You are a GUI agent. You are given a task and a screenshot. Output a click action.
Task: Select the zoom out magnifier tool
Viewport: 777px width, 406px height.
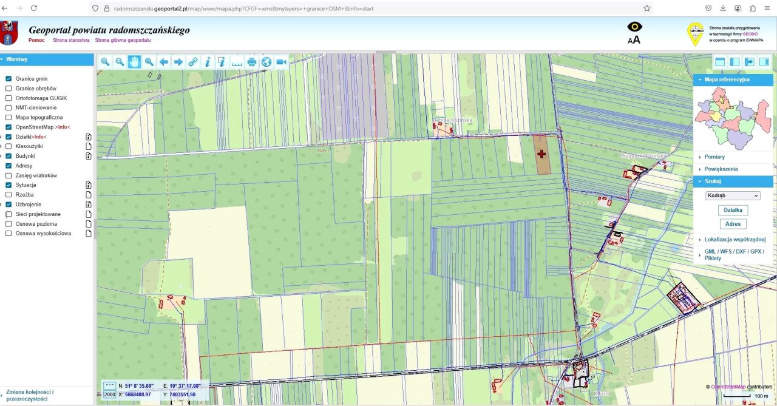pos(120,62)
